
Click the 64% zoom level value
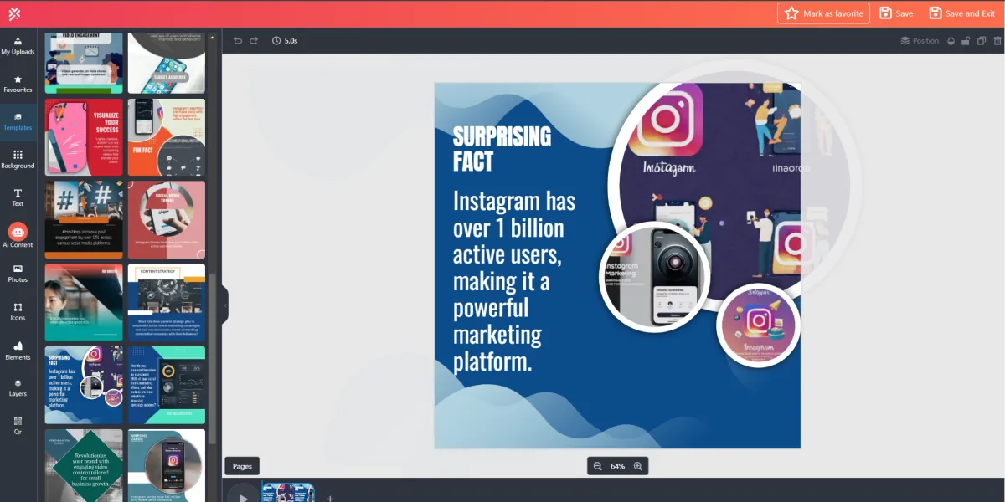618,466
